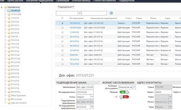Toggle the Премьер switch off
The image size is (181, 110).
click(x=124, y=92)
